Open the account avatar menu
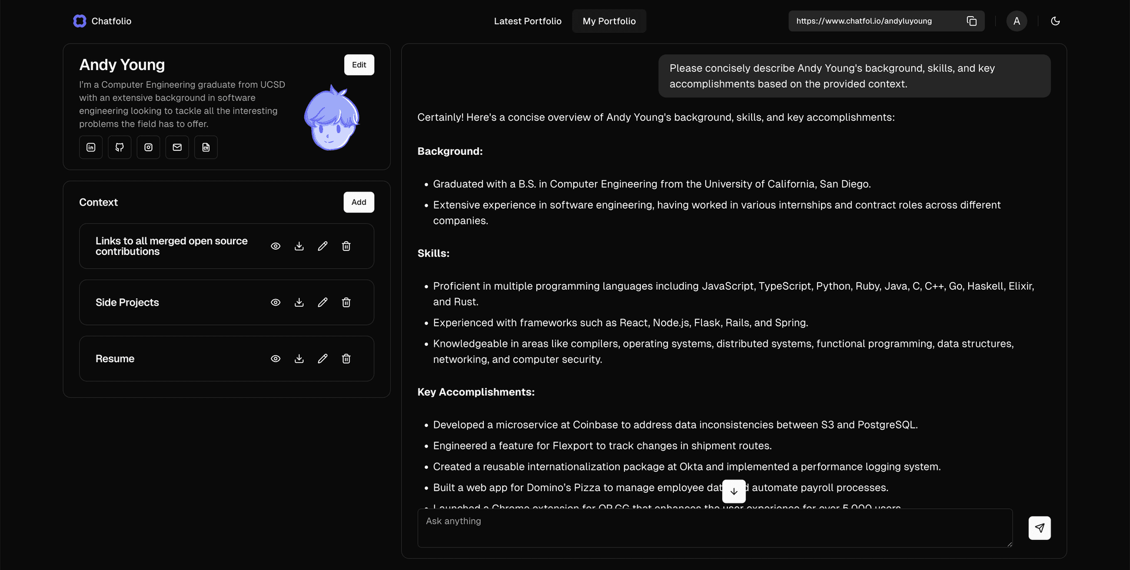The width and height of the screenshot is (1130, 570). 1016,21
